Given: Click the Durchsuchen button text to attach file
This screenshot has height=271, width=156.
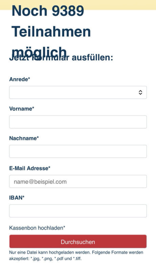Looking at the screenshot, I should tap(78, 242).
